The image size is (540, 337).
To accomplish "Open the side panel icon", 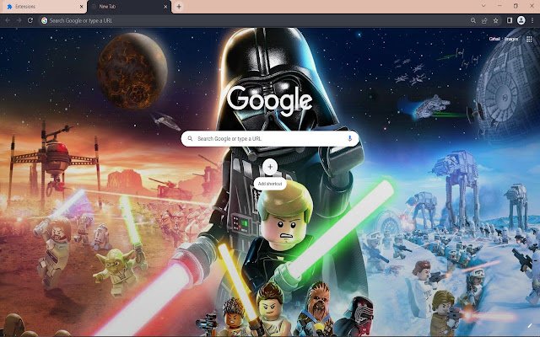I will (510, 20).
